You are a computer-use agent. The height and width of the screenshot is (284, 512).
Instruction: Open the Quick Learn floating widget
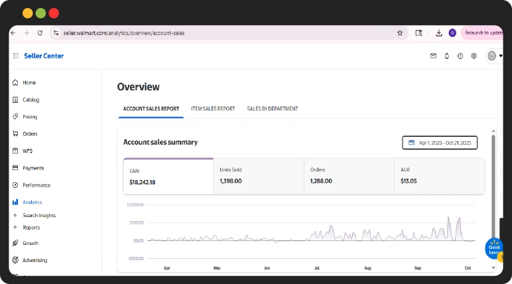point(494,250)
